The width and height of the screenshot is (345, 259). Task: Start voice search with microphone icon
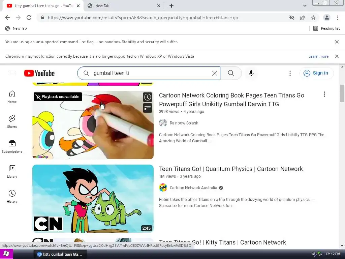click(x=251, y=73)
